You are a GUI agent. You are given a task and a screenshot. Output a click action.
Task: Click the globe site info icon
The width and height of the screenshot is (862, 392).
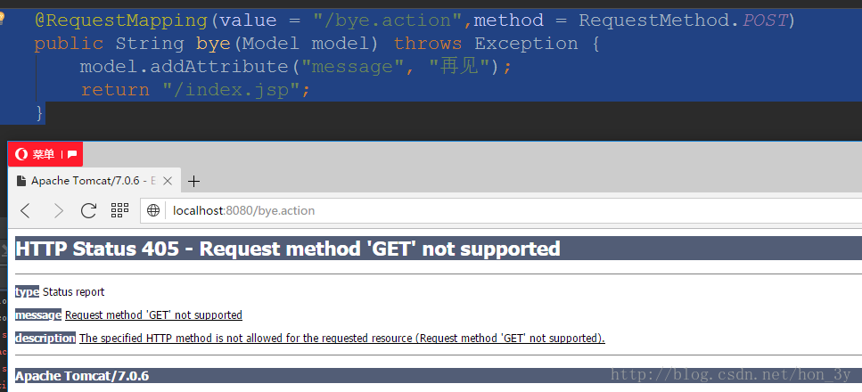pos(153,210)
